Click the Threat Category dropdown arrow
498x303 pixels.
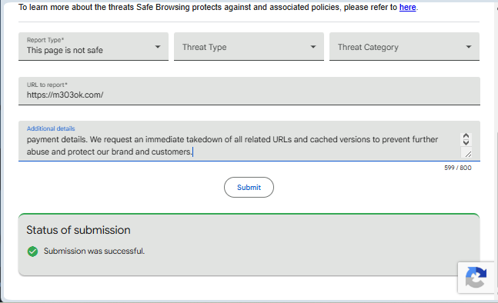pyautogui.click(x=469, y=47)
